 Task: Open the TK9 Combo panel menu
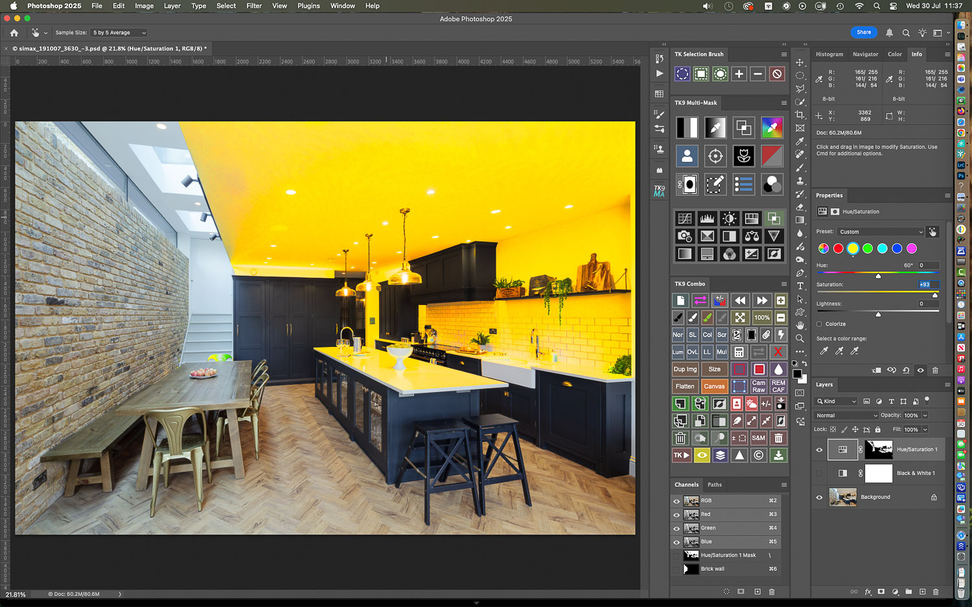(784, 284)
